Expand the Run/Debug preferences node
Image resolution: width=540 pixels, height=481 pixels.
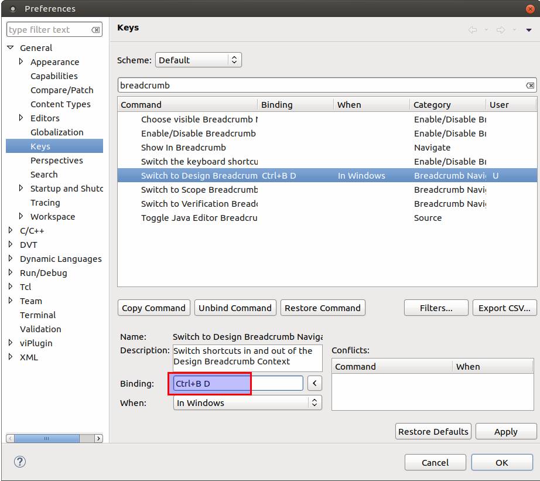(x=11, y=273)
